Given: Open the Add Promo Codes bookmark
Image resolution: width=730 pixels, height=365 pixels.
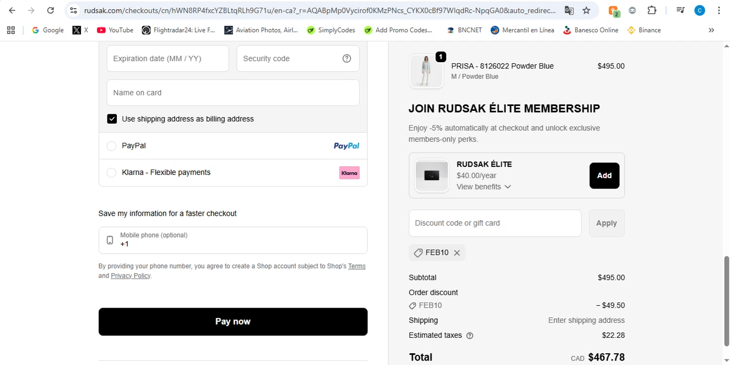Looking at the screenshot, I should [398, 30].
